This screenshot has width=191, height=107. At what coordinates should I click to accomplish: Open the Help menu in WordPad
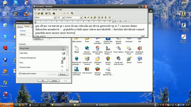[60, 10]
